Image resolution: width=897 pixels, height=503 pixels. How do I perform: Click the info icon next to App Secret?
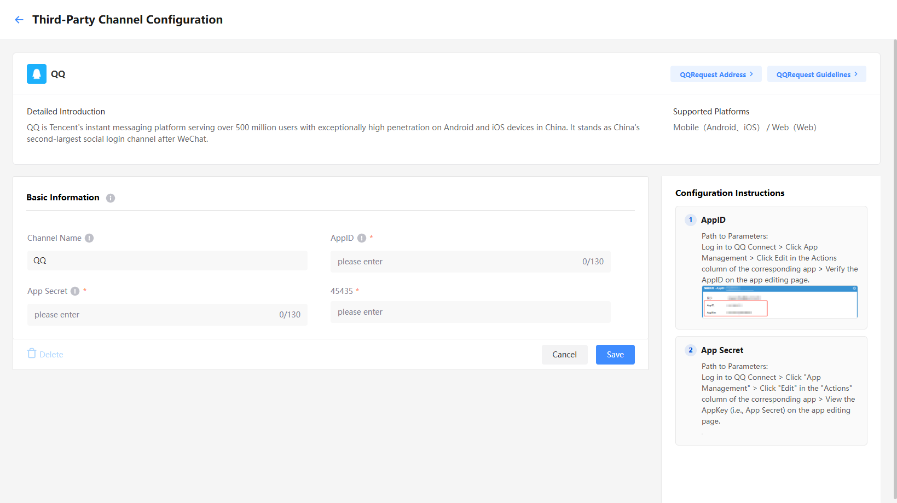click(75, 291)
